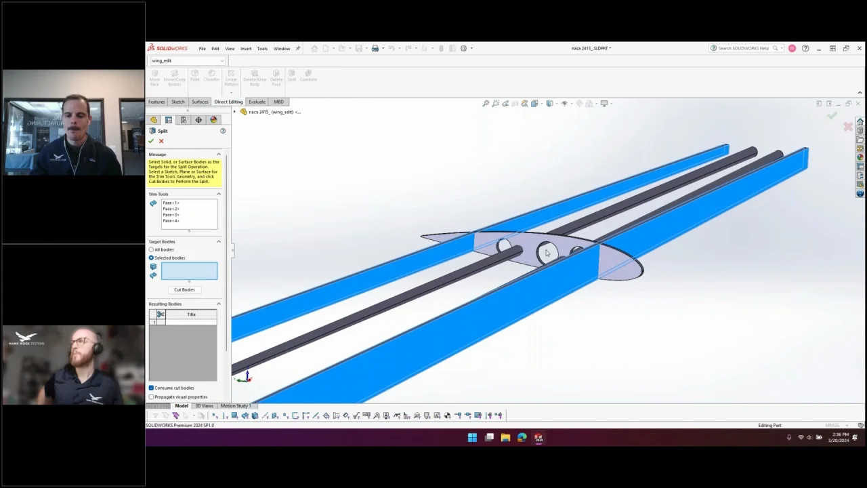Enable Propagate visual properties checkbox
Screen dimensions: 867x488
coord(151,396)
